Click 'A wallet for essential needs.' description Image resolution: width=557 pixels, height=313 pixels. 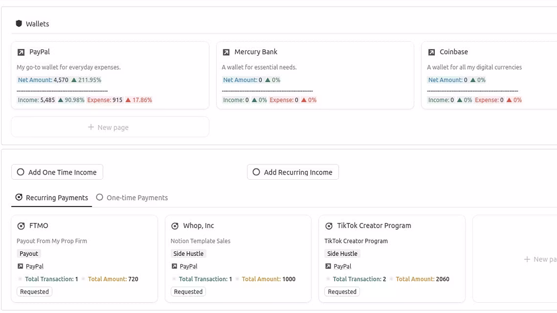click(x=259, y=67)
